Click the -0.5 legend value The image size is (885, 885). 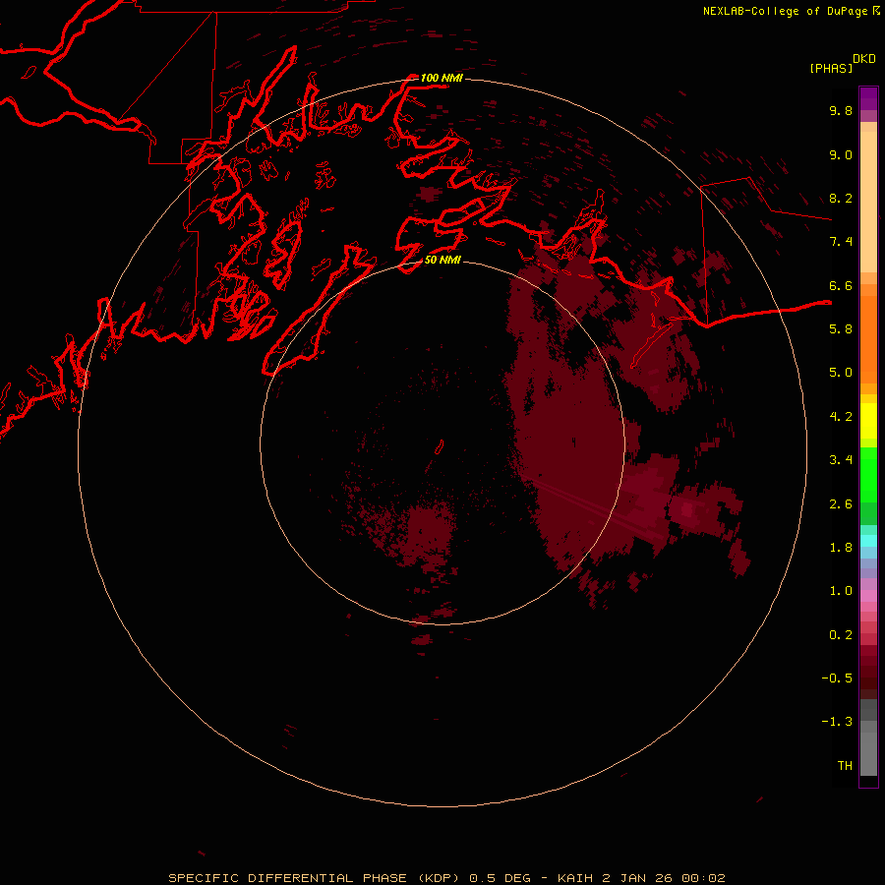pyautogui.click(x=837, y=678)
